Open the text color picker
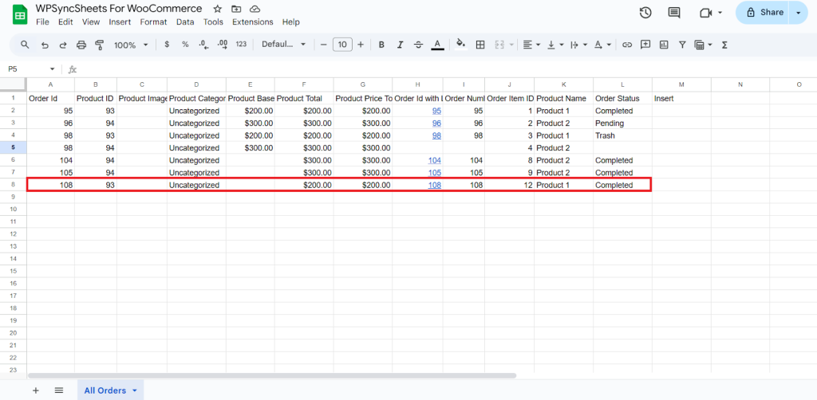 [x=438, y=45]
